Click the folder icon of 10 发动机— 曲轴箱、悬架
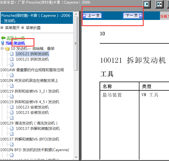 tap(7, 49)
